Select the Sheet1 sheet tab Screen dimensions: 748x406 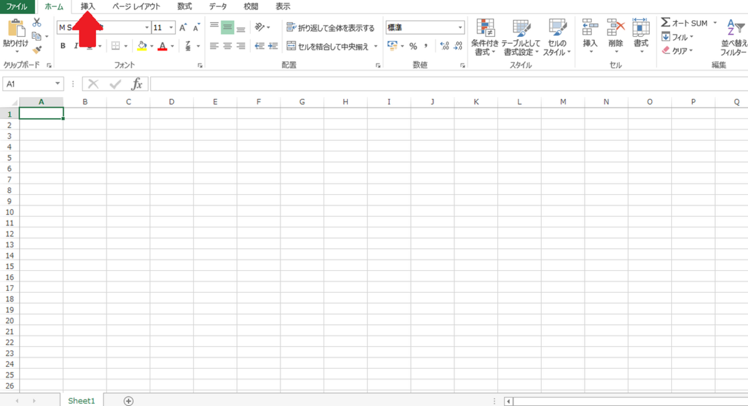click(81, 400)
